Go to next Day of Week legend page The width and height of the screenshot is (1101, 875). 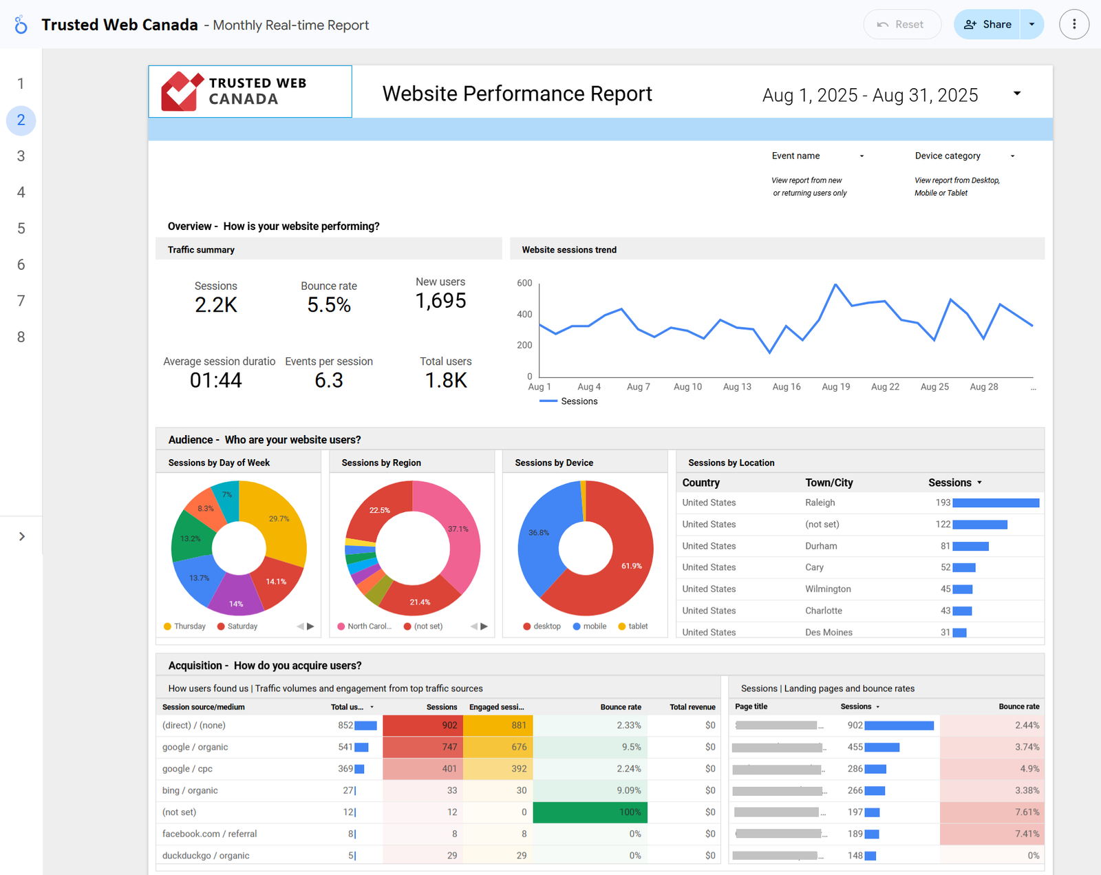pos(311,626)
